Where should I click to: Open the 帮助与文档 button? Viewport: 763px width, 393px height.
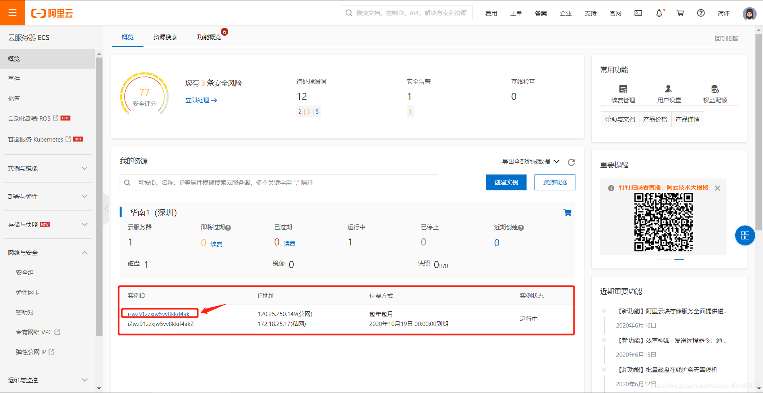tap(620, 119)
